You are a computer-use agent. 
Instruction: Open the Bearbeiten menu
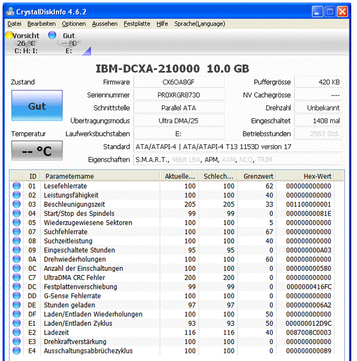pyautogui.click(x=41, y=24)
